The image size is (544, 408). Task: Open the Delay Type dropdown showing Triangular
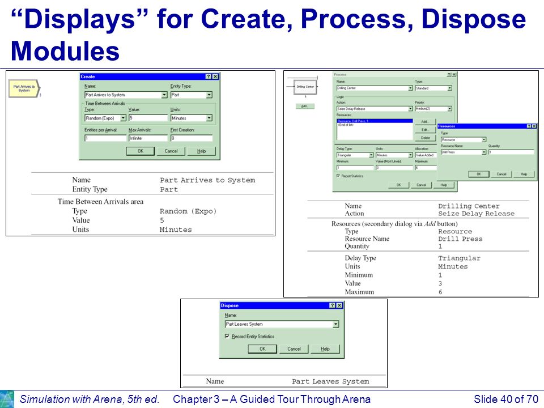click(371, 155)
